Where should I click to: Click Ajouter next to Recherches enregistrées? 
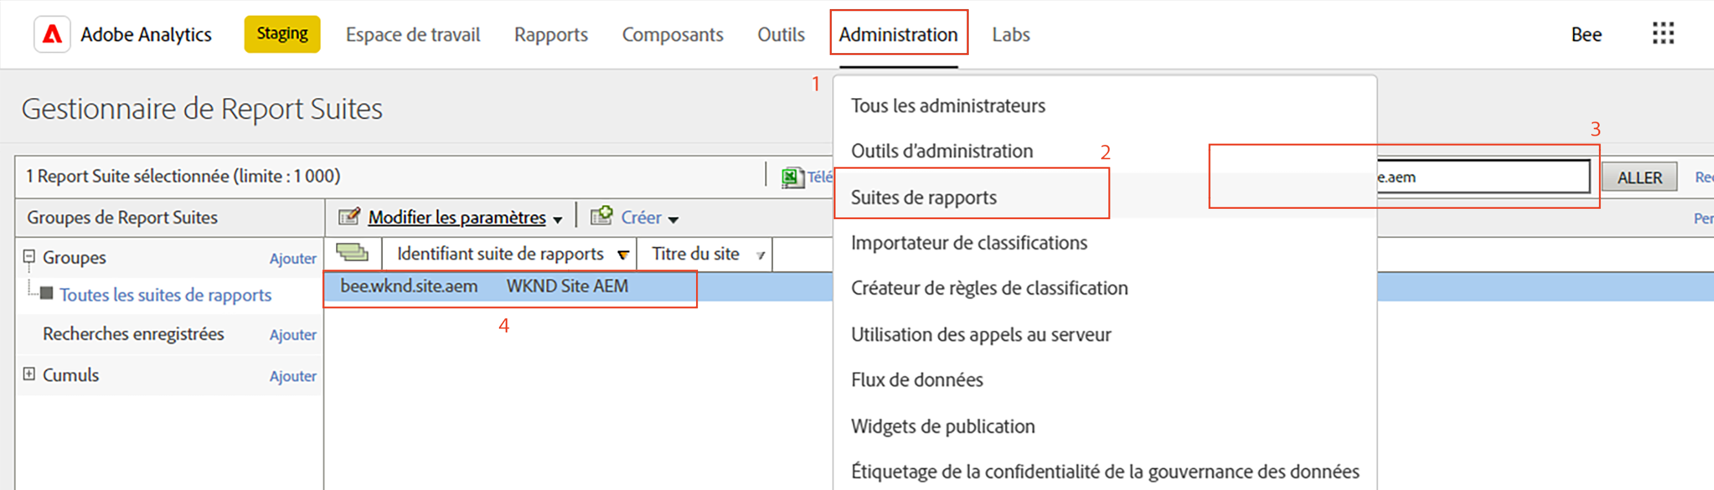coord(293,335)
